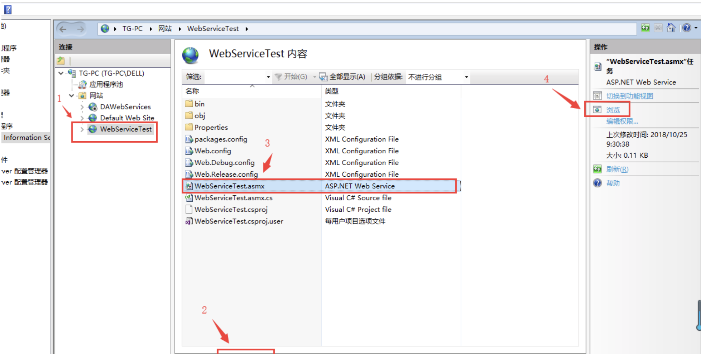Collapse the 网站 tree node
The width and height of the screenshot is (702, 354).
click(71, 95)
